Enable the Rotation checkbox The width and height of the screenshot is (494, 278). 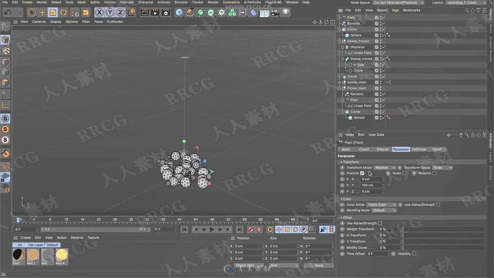435,173
